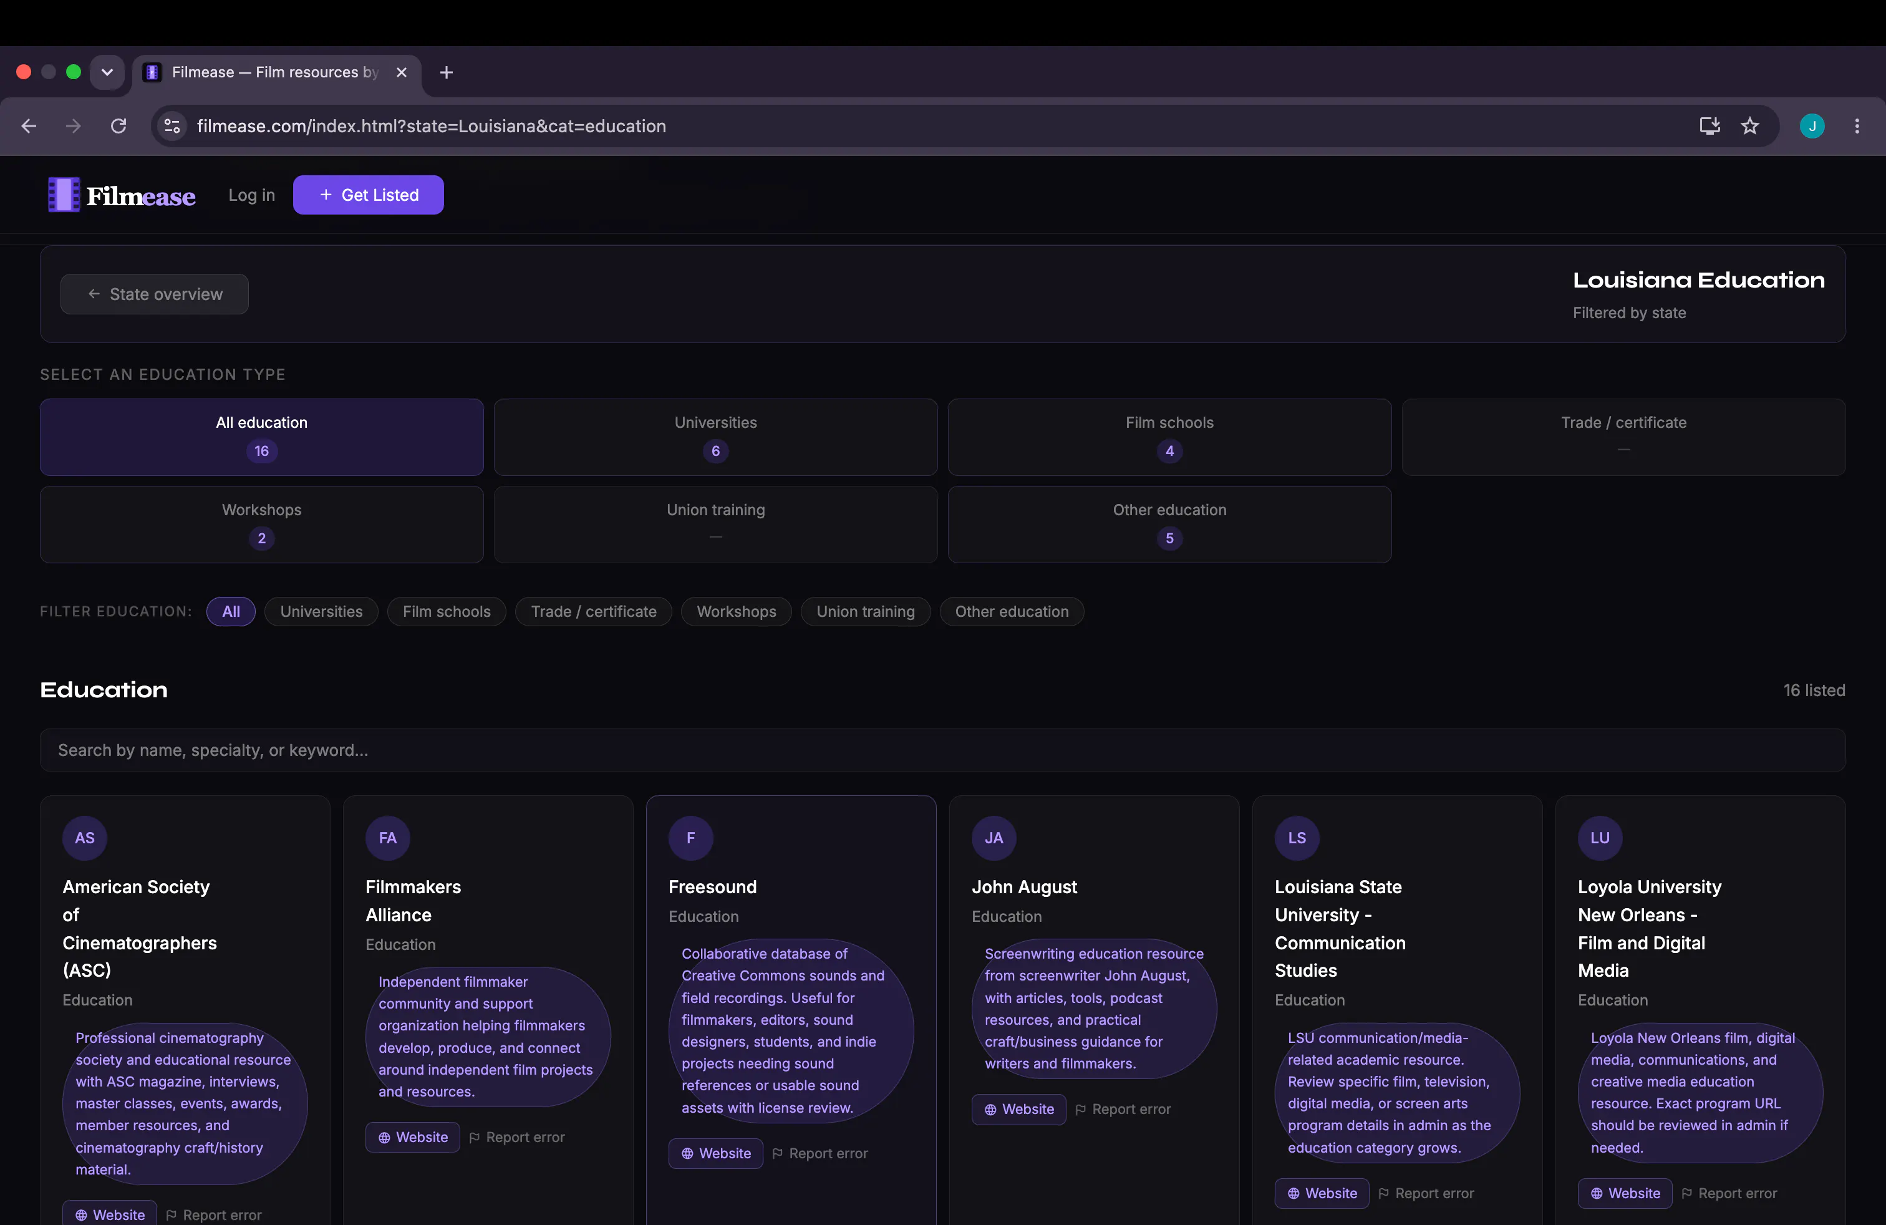This screenshot has height=1225, width=1886.
Task: Click the AS avatar on ASC card
Action: [x=85, y=838]
